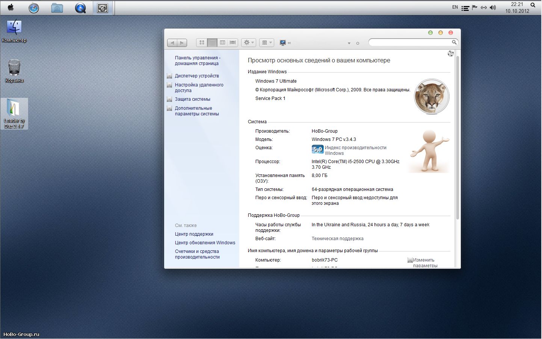Go forward with the right arrow button

pyautogui.click(x=182, y=43)
